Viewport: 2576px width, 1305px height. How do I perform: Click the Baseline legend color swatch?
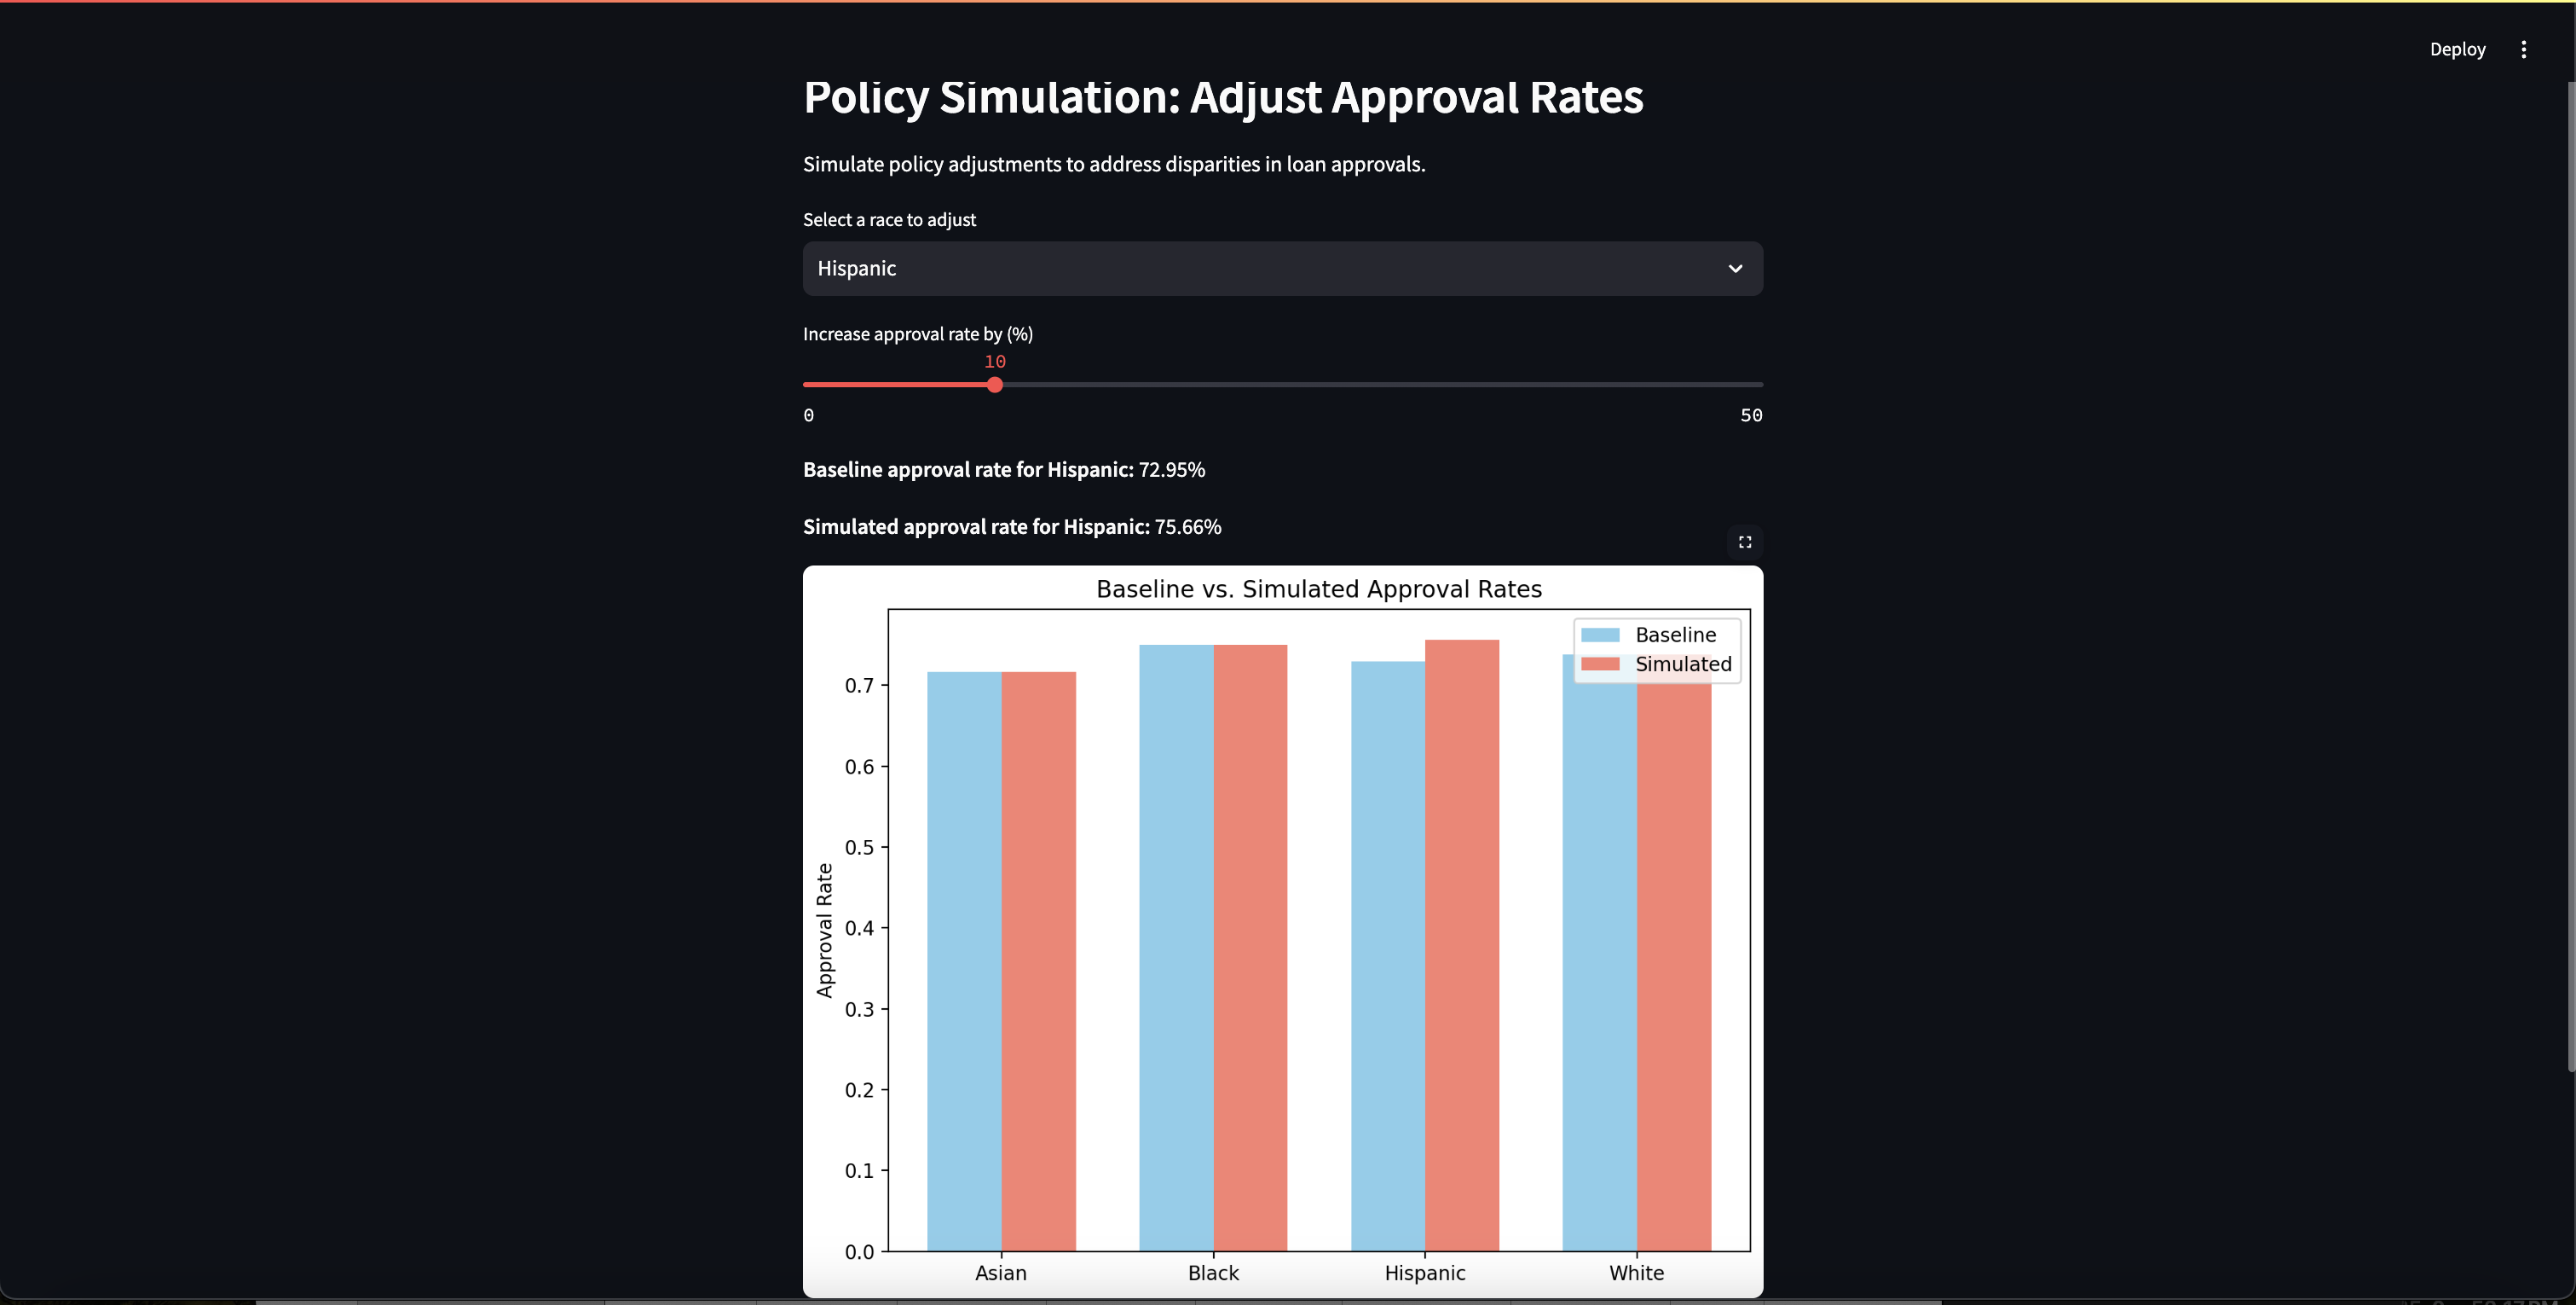1600,635
